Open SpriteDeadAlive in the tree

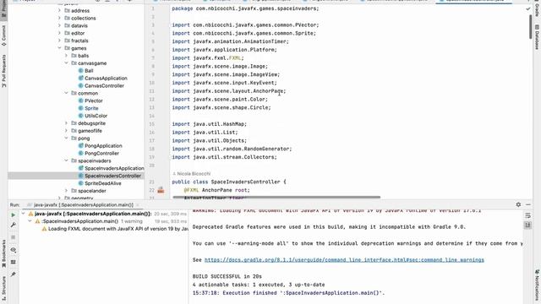click(x=103, y=183)
